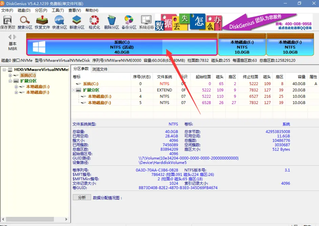Click the 卷标 column header
The width and height of the screenshot is (319, 226).
[101, 77]
